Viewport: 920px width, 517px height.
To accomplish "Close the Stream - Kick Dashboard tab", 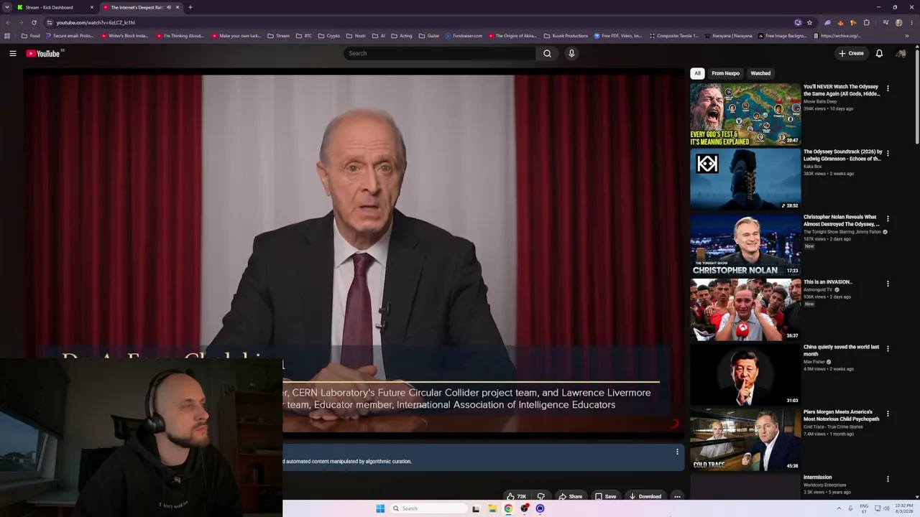I will click(x=92, y=7).
